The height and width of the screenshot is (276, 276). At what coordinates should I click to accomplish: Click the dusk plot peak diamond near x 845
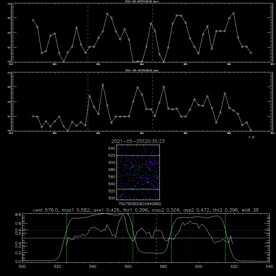(x=164, y=87)
